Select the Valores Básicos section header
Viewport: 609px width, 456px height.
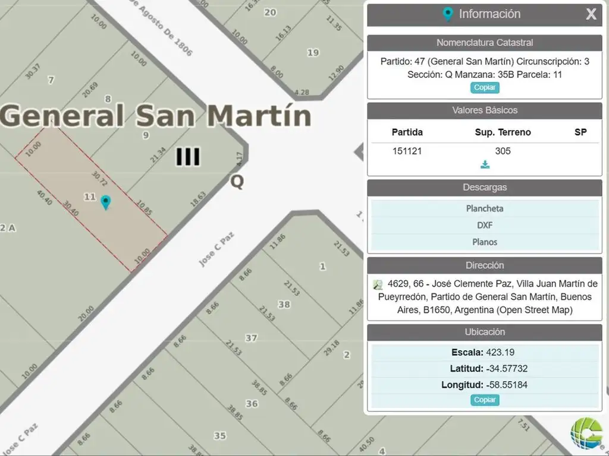[x=485, y=110]
